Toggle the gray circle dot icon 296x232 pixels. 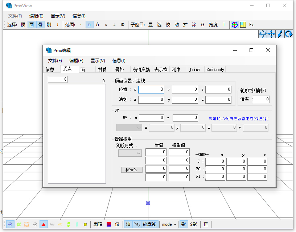(35, 224)
